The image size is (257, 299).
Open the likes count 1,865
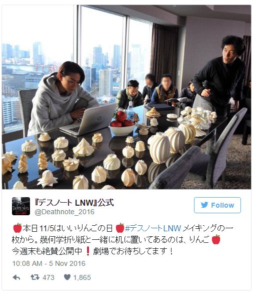tap(82, 277)
